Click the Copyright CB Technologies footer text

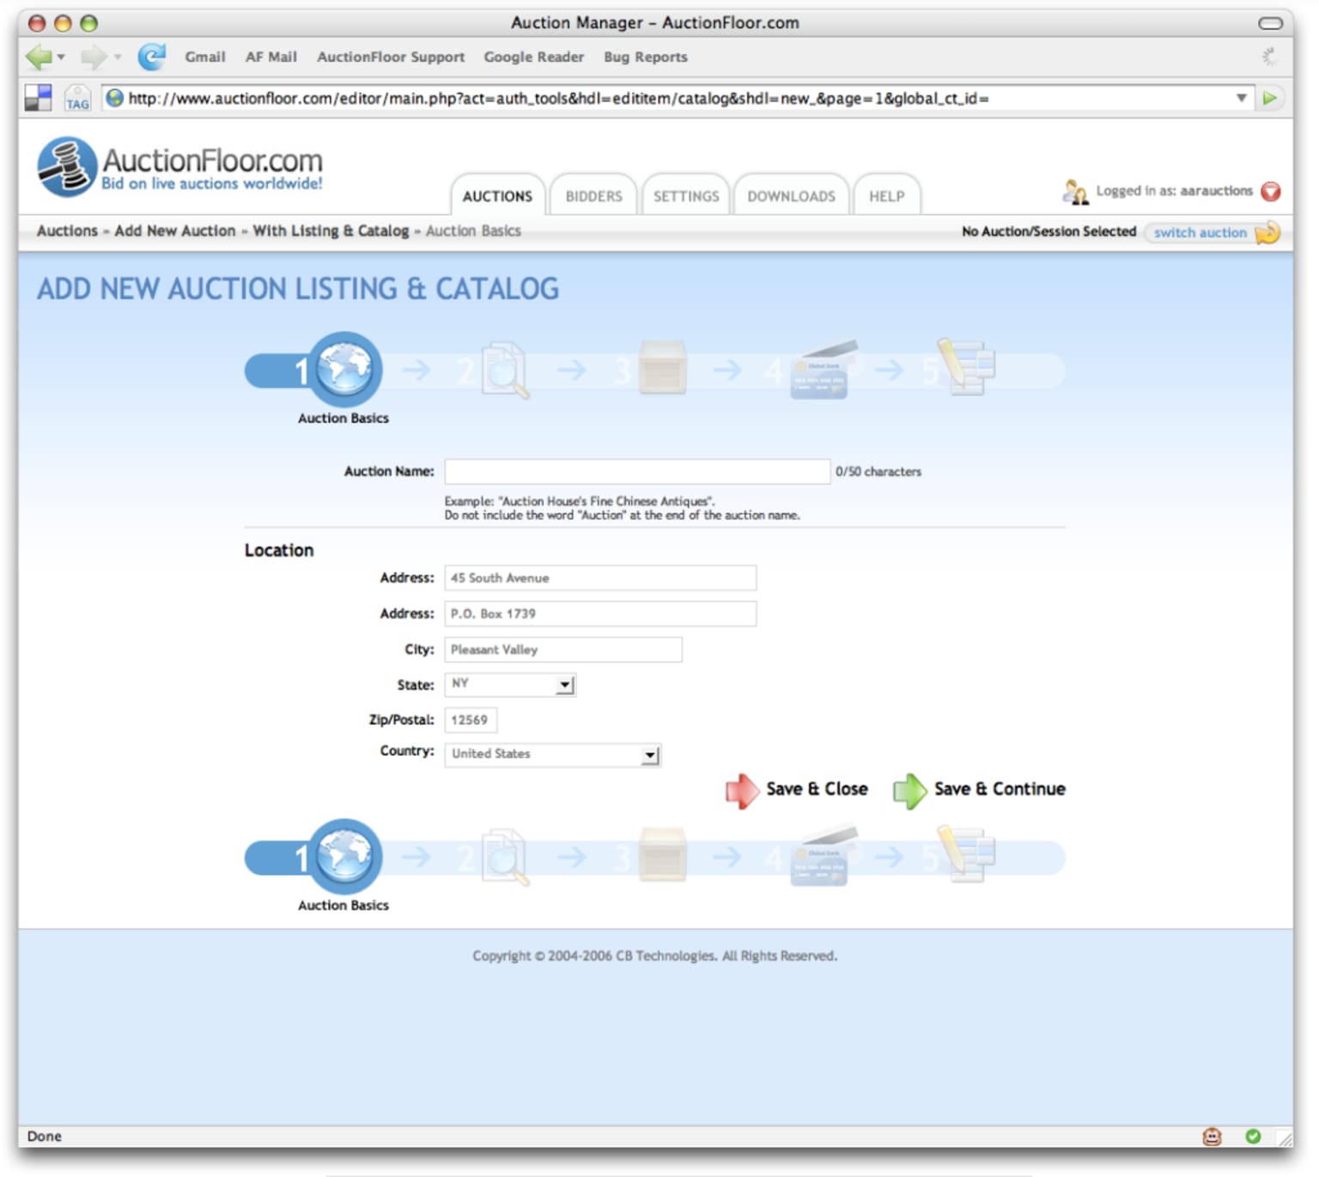coord(654,955)
